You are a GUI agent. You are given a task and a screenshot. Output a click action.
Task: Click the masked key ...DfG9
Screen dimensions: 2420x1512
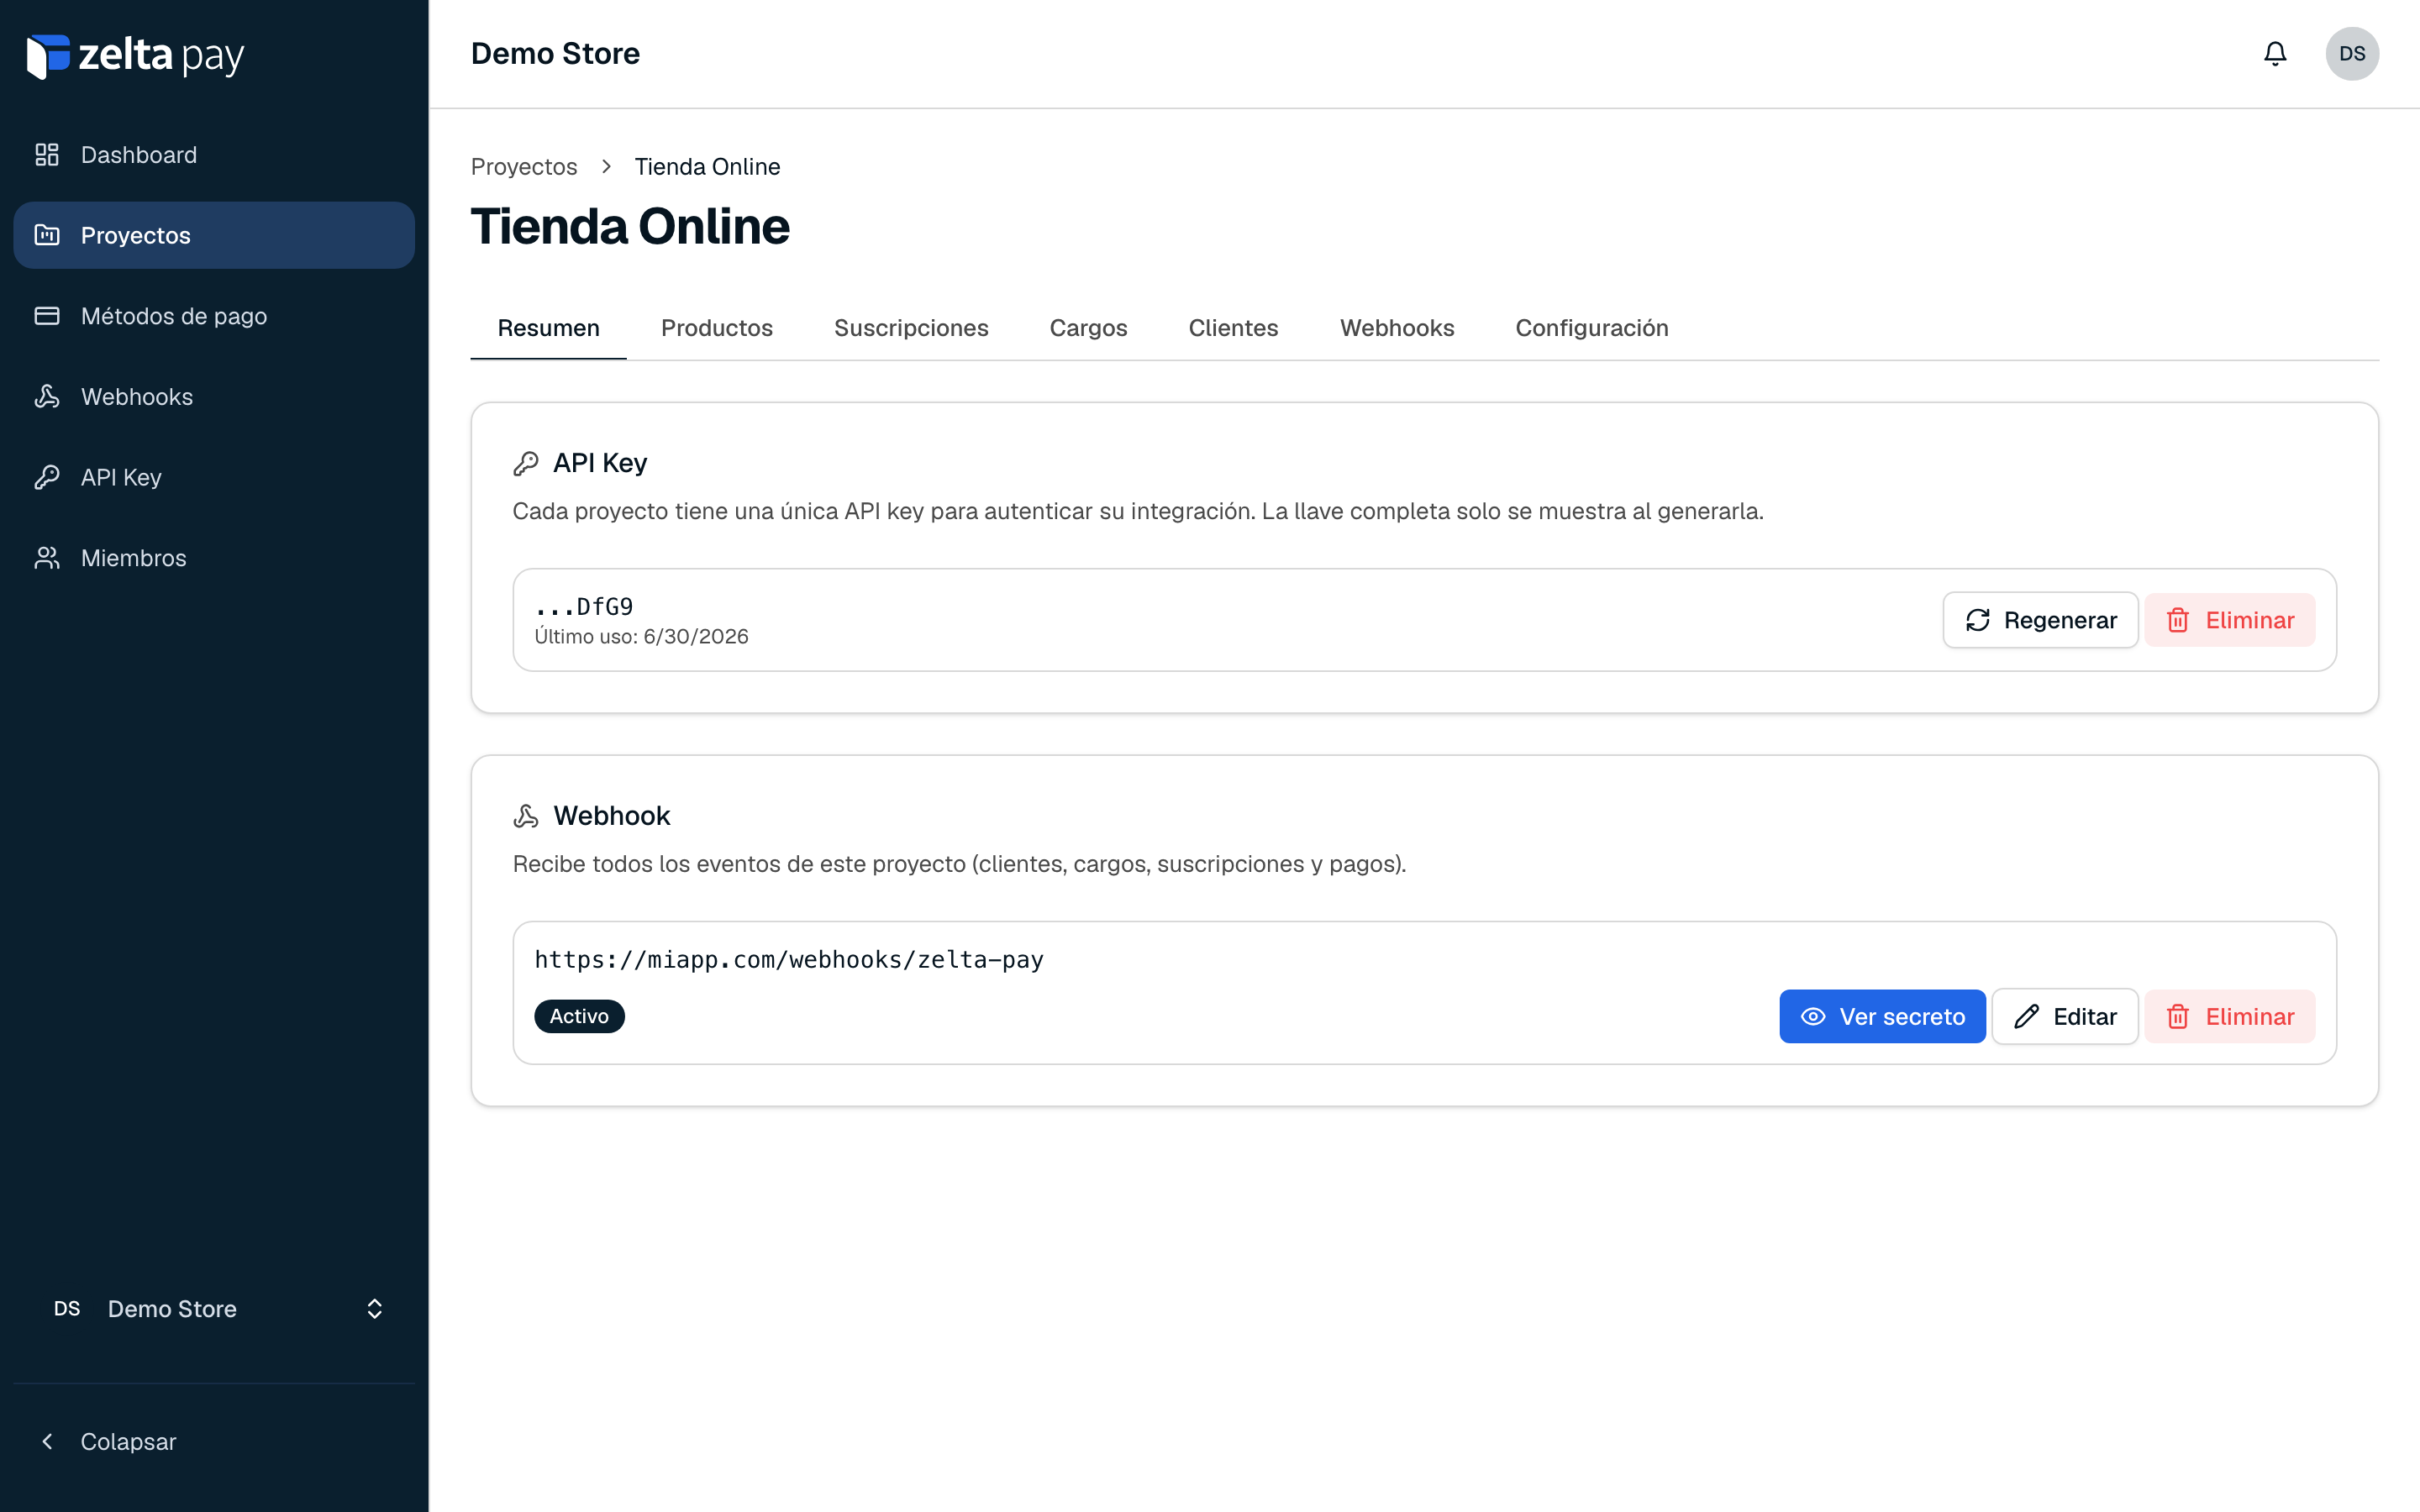click(x=584, y=607)
